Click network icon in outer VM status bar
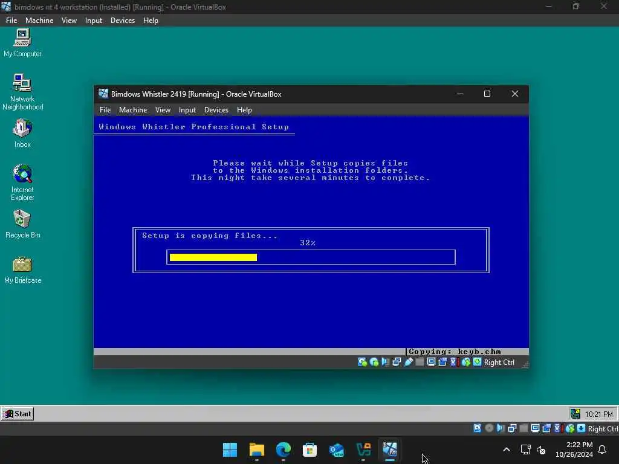Image resolution: width=619 pixels, height=464 pixels. 512,428
